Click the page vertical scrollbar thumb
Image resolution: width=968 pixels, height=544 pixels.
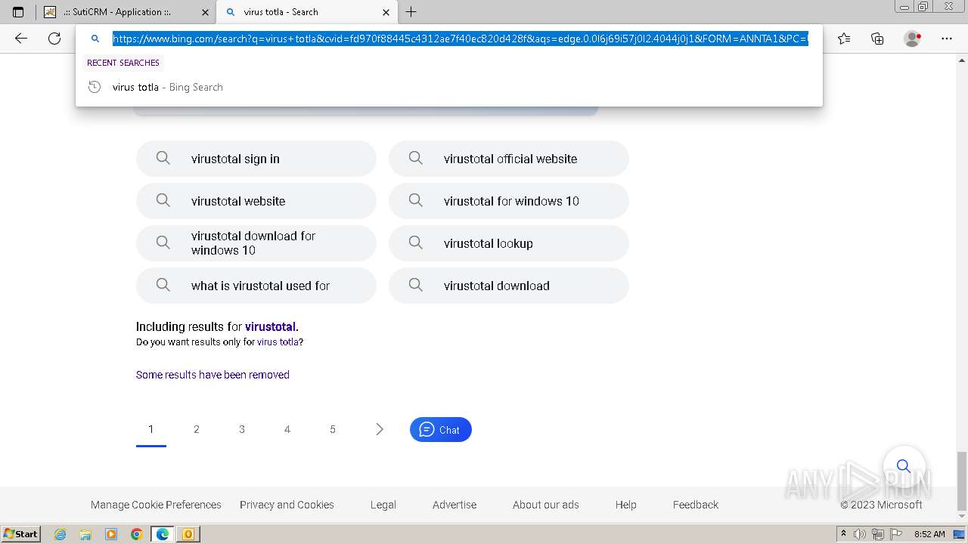point(962,481)
